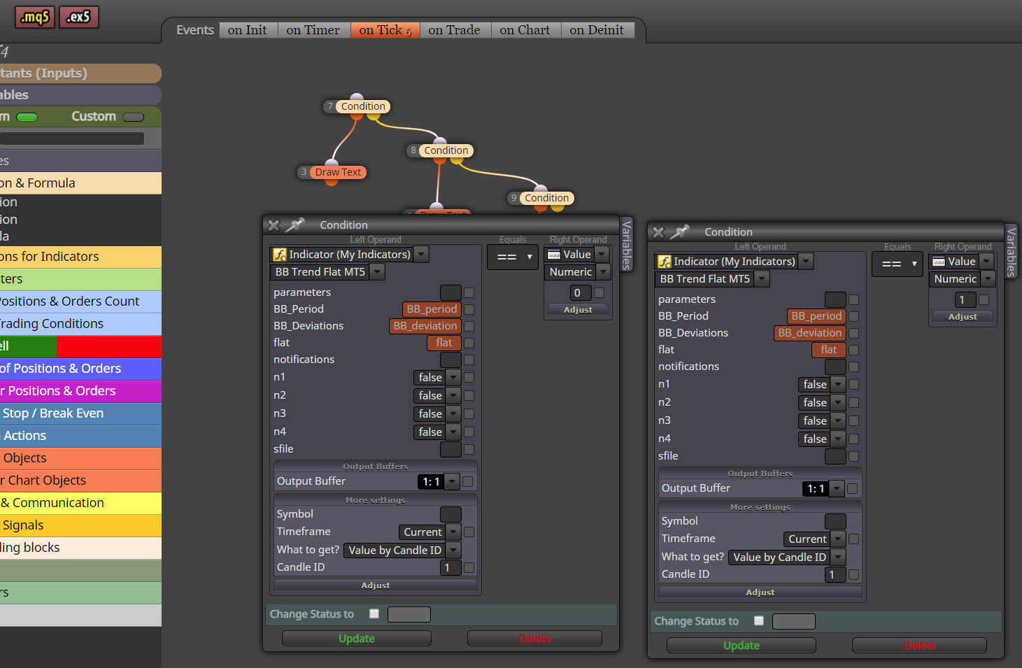Image resolution: width=1022 pixels, height=668 pixels.
Task: Open left panel == operator dropdown
Action: 513,257
